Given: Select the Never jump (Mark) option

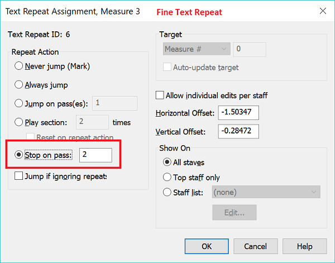Looking at the screenshot, I should 20,66.
